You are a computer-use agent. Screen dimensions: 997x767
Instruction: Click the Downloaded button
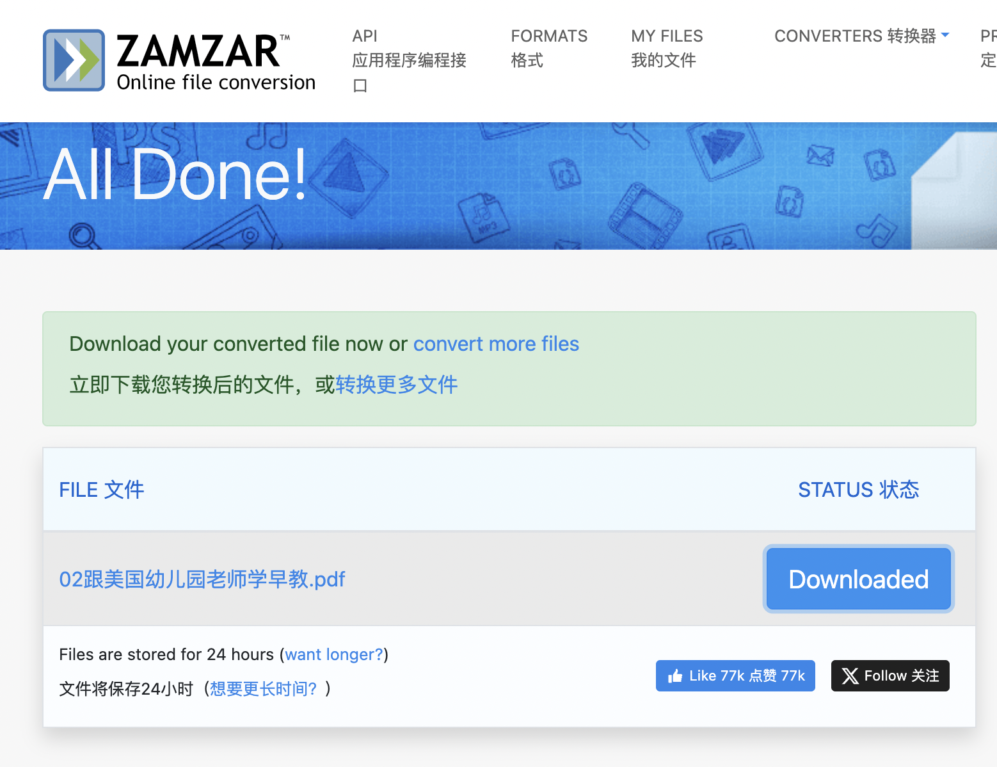(x=858, y=579)
